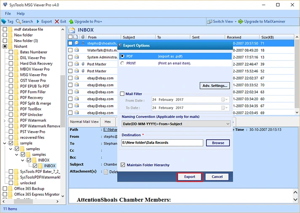Click the To Date calendar icon
The height and width of the screenshot is (213, 300).
[223, 108]
